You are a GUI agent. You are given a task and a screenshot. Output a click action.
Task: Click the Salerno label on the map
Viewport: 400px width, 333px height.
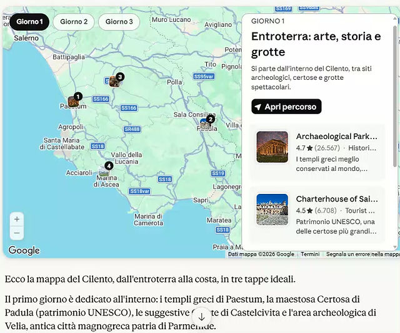tap(26, 38)
